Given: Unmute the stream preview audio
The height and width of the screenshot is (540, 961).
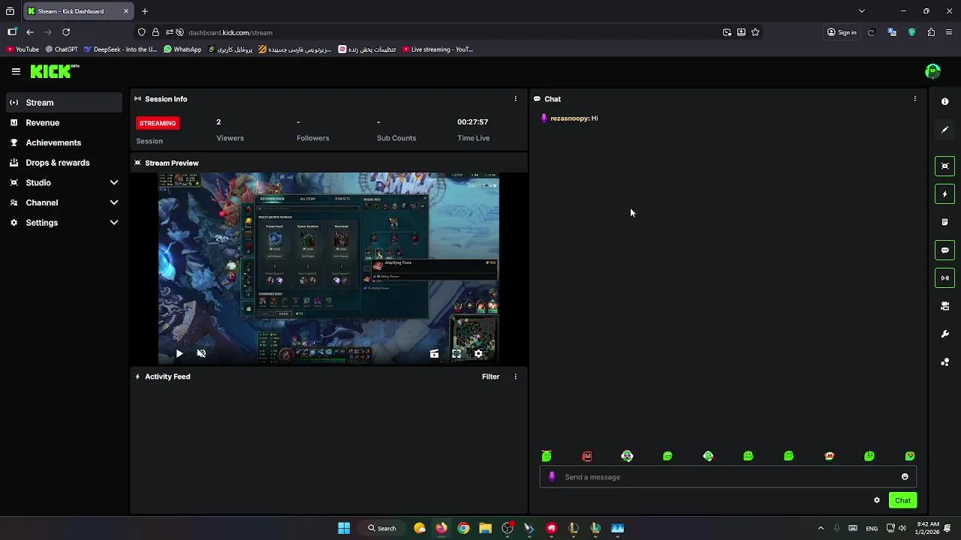Looking at the screenshot, I should coord(201,353).
